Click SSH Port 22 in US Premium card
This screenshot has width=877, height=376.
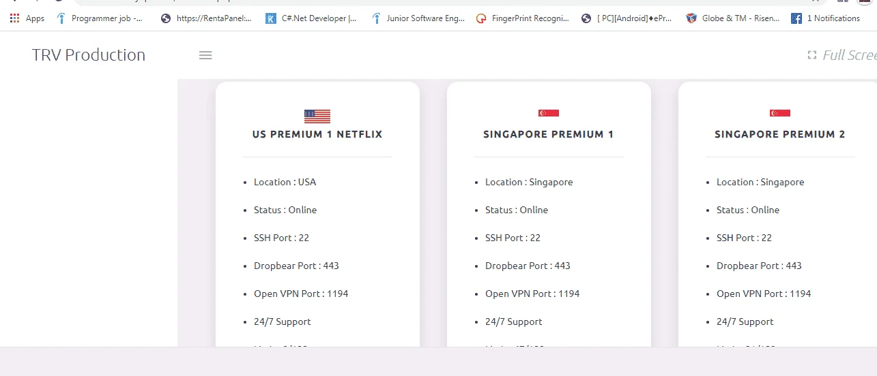tap(281, 238)
